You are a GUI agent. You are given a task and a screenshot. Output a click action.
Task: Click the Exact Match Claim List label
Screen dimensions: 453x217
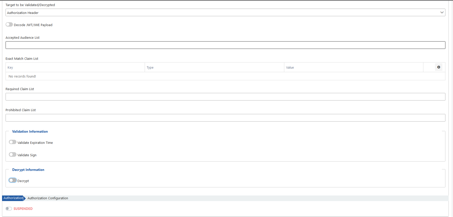(x=22, y=58)
